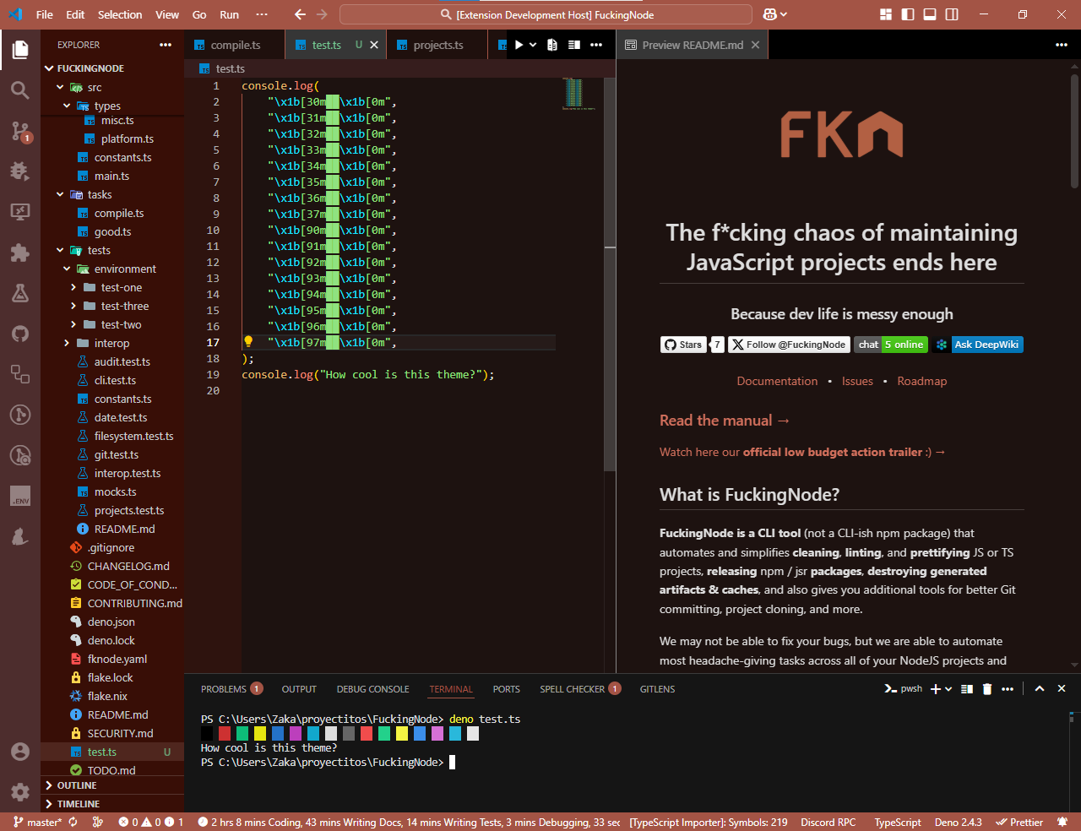
Task: Click the Prettier status bar entry
Action: (x=1019, y=822)
